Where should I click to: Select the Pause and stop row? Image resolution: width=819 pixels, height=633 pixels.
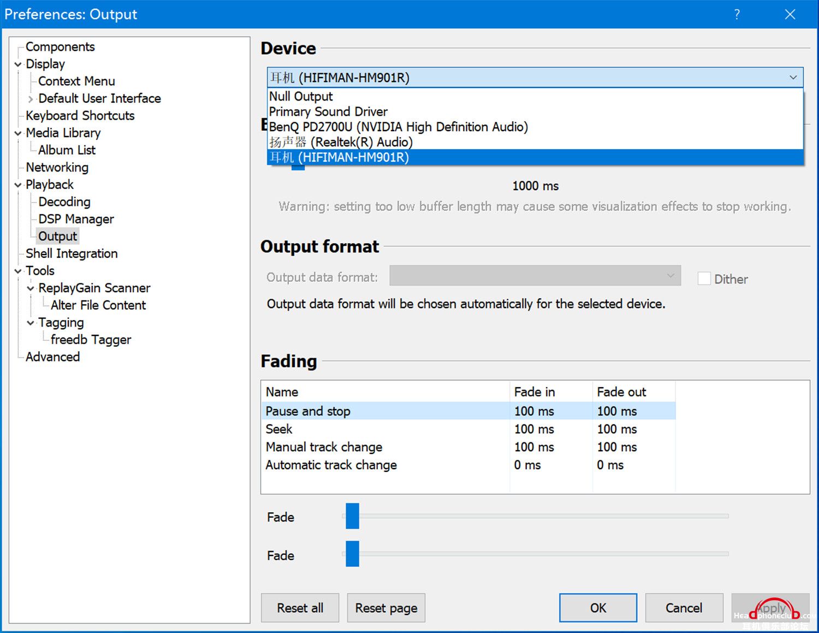(468, 411)
